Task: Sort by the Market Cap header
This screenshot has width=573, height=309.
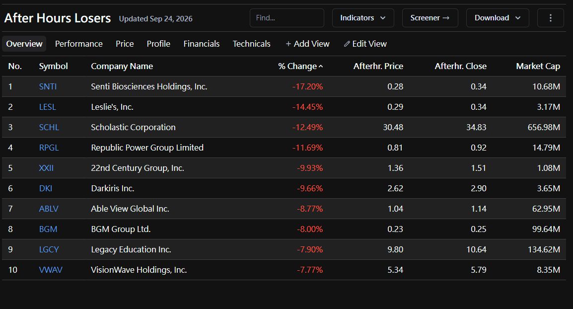Action: click(538, 66)
